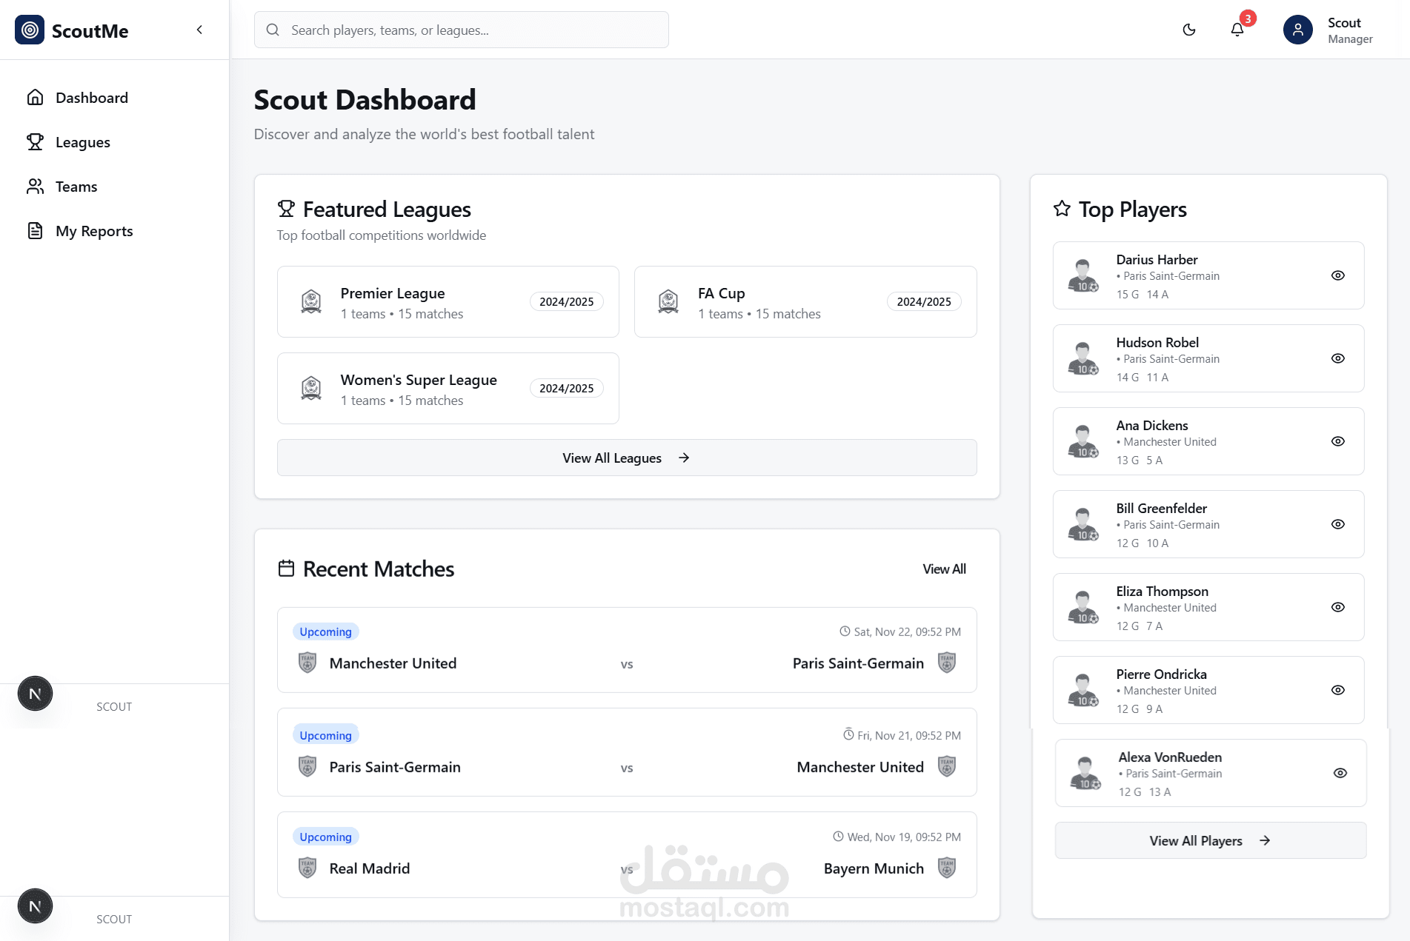Image resolution: width=1410 pixels, height=941 pixels.
Task: Click Manchester United crest in Nov 22 match
Action: (307, 663)
